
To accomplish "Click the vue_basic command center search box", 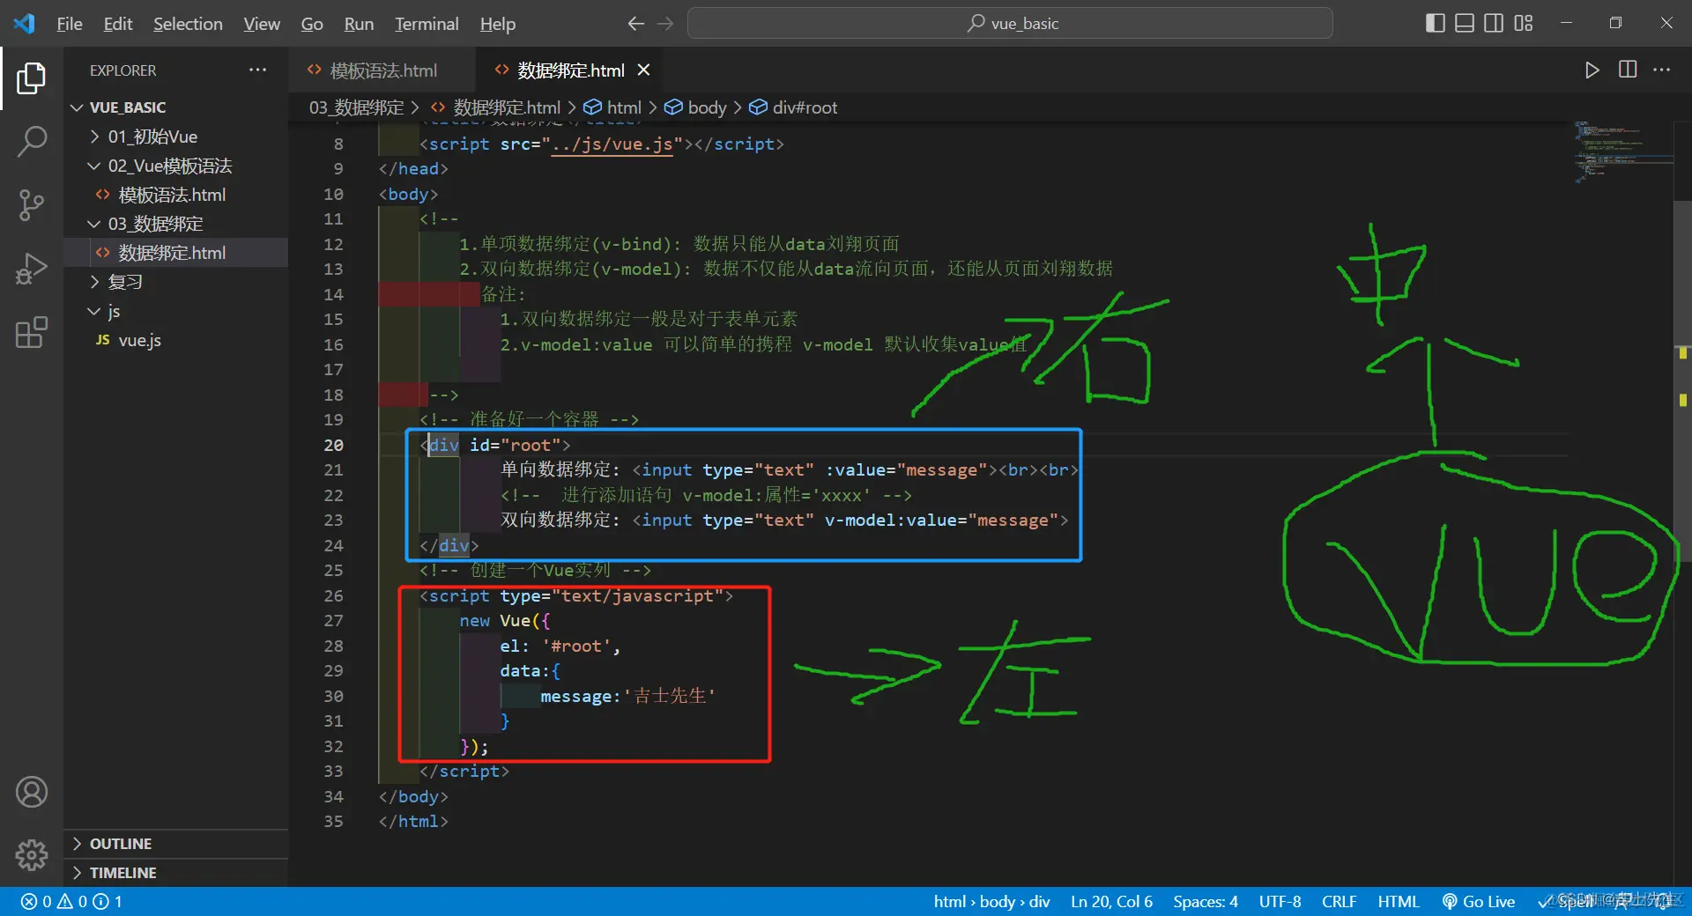I will tap(1010, 24).
